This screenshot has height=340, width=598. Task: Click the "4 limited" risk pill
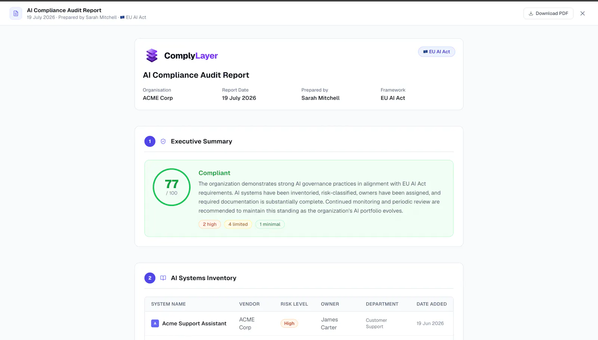pyautogui.click(x=238, y=224)
